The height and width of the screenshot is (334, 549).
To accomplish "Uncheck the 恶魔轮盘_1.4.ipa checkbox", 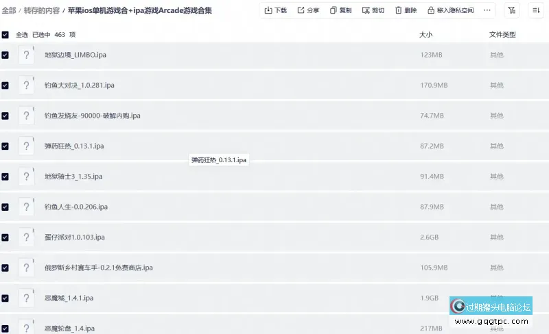I will 5,329.
